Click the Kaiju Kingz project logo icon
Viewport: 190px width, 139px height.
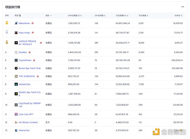pos(16,33)
